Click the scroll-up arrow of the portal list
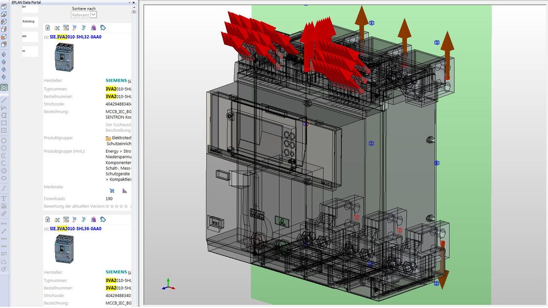This screenshot has height=308, width=548. [x=134, y=7]
